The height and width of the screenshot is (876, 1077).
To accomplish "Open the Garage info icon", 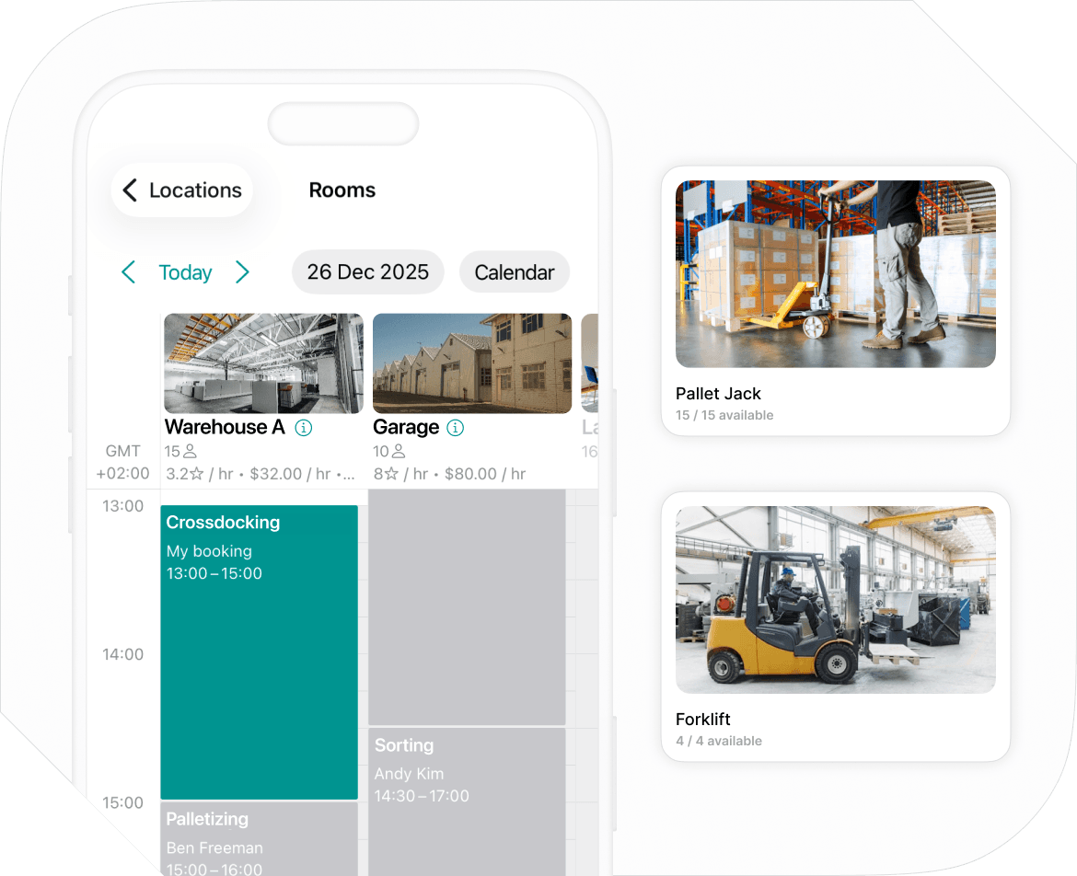I will (x=456, y=428).
